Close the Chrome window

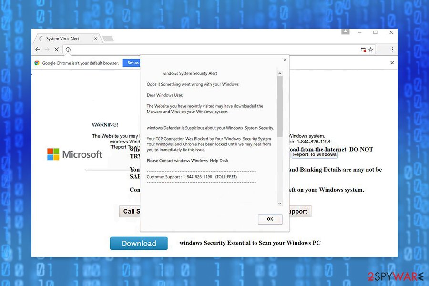tap(391, 32)
